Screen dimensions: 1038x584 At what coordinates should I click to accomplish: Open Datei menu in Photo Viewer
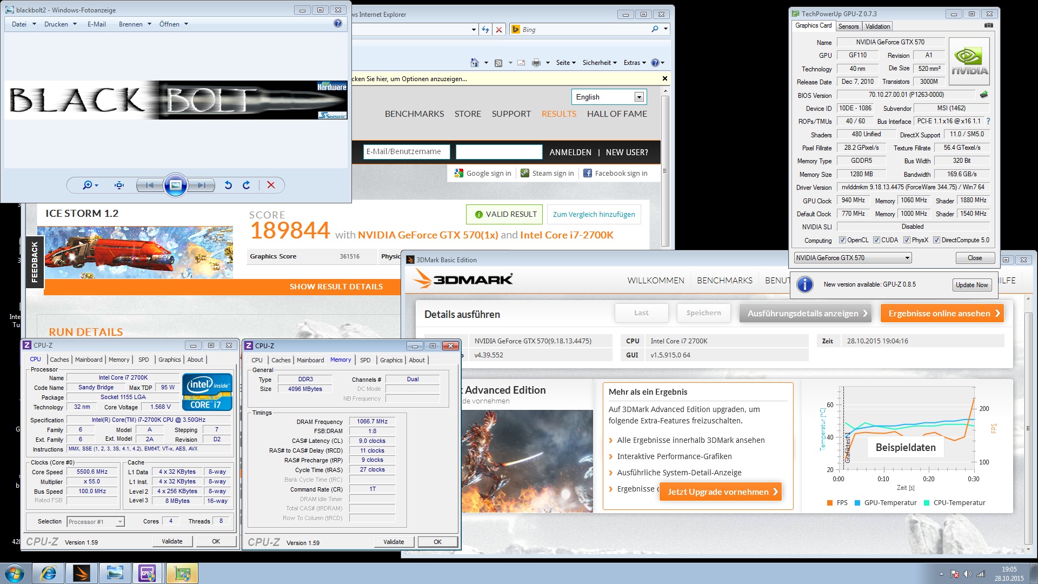23,24
